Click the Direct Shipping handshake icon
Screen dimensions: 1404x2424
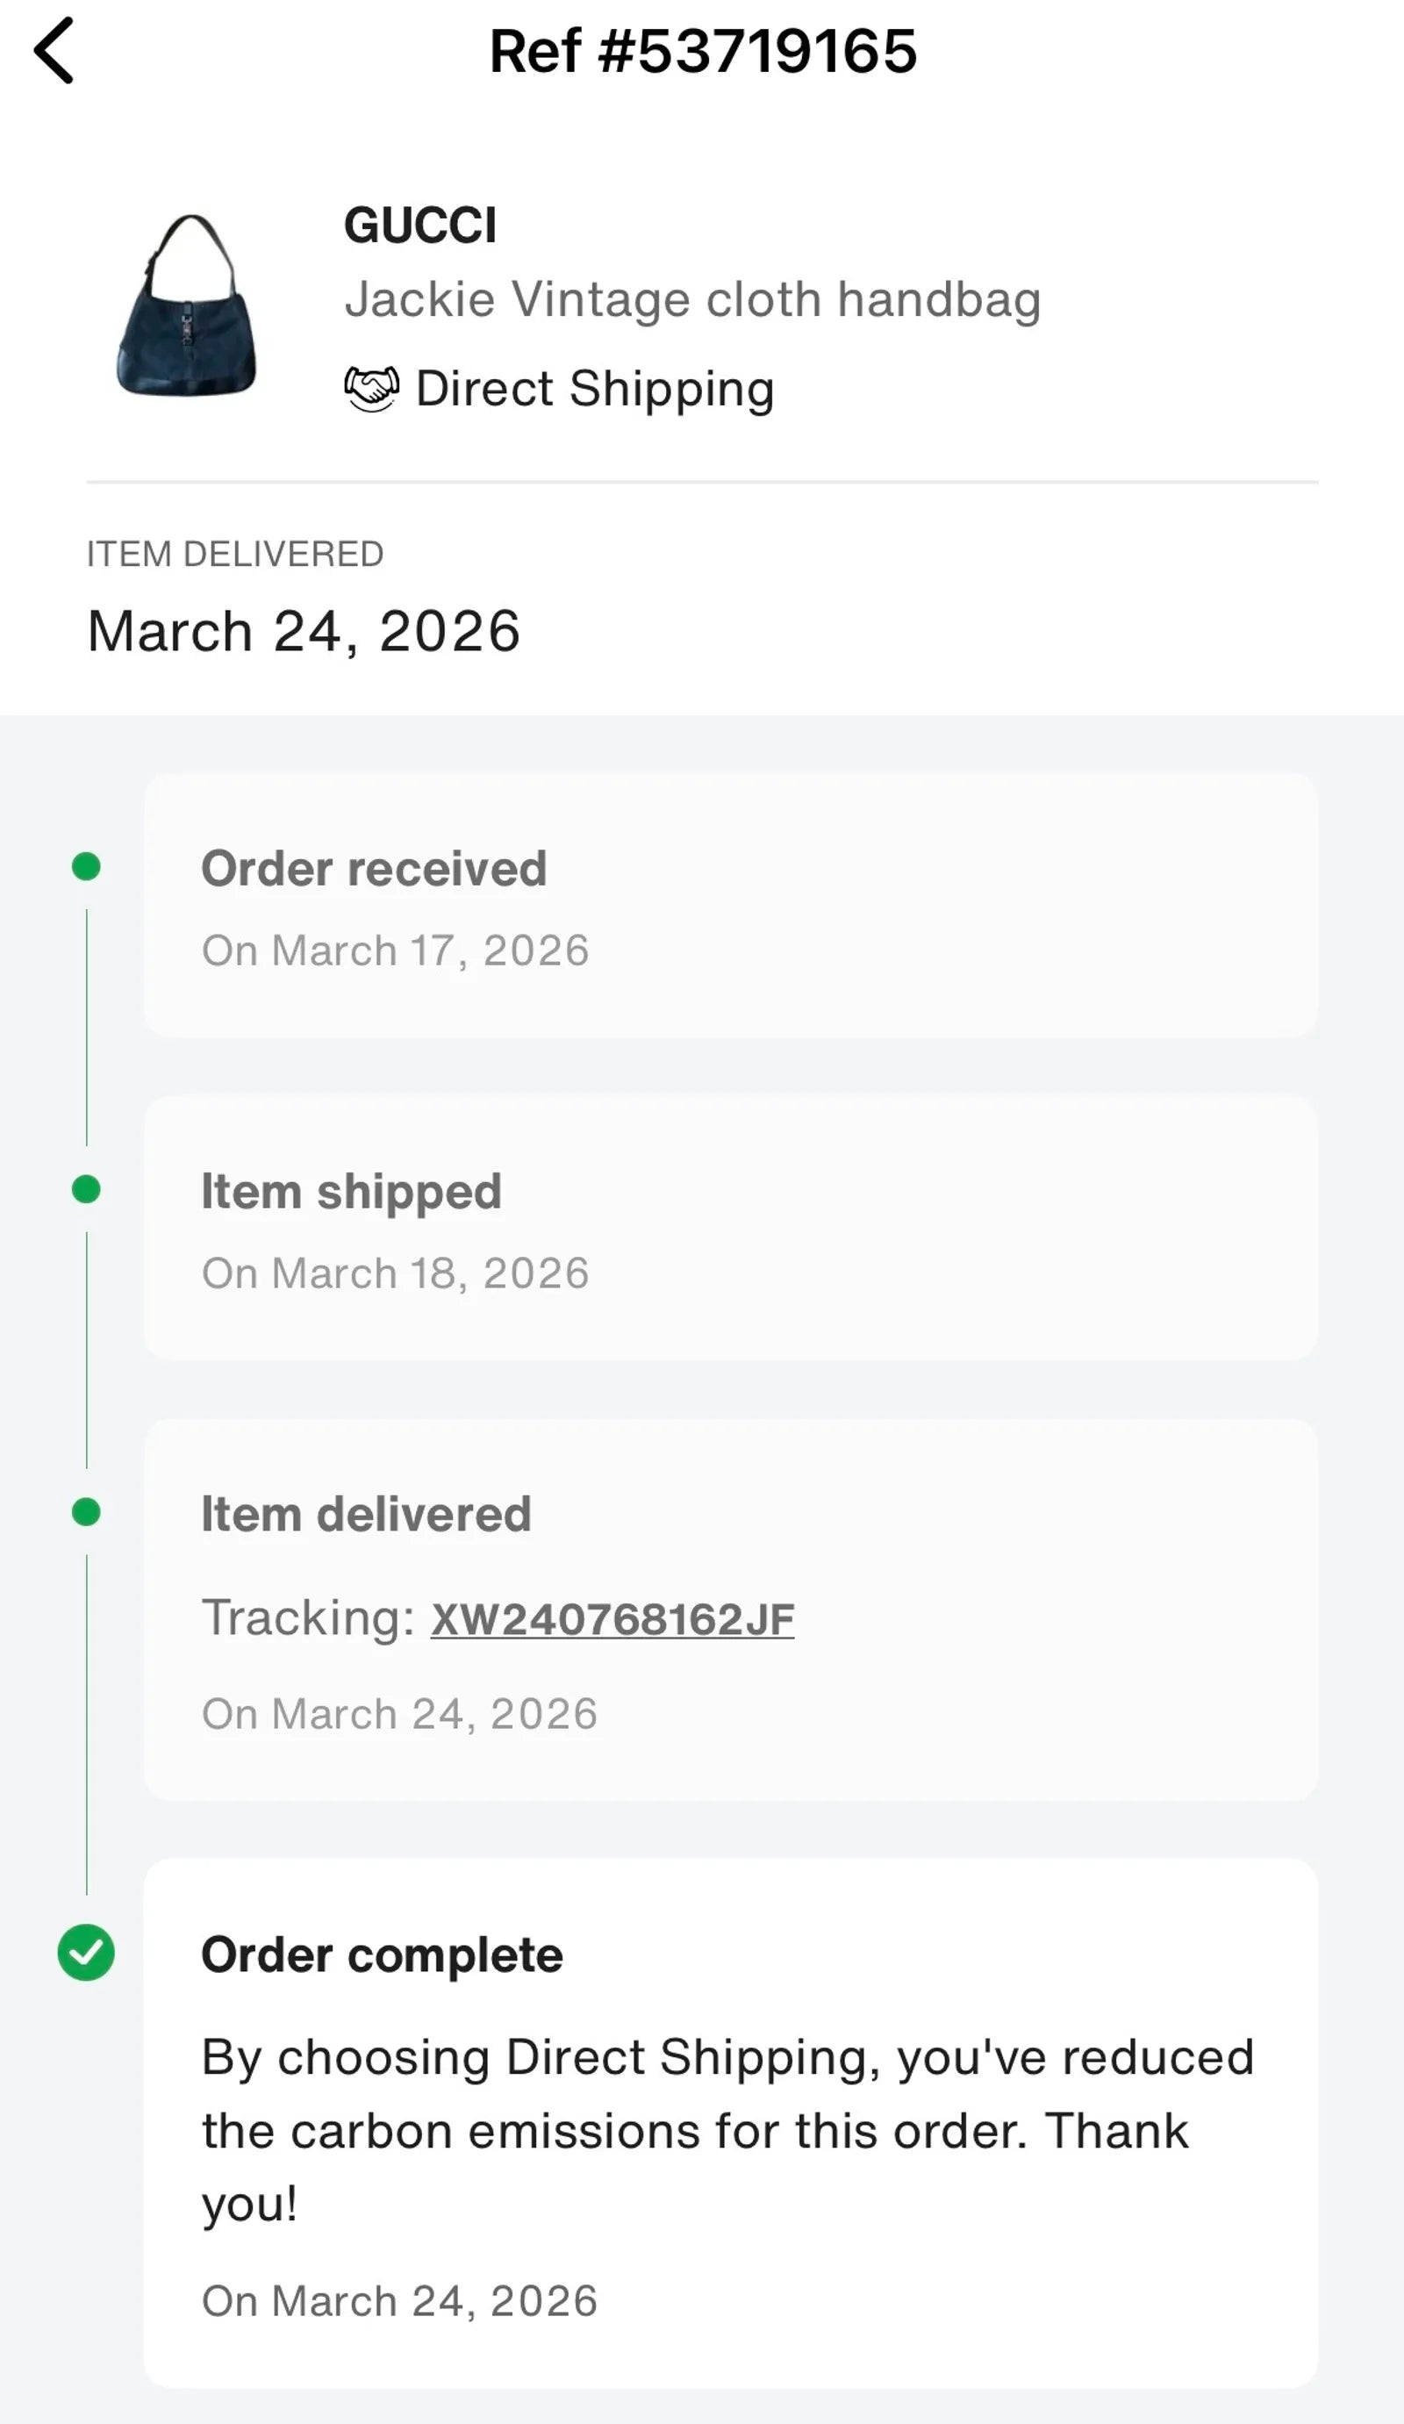[x=371, y=390]
